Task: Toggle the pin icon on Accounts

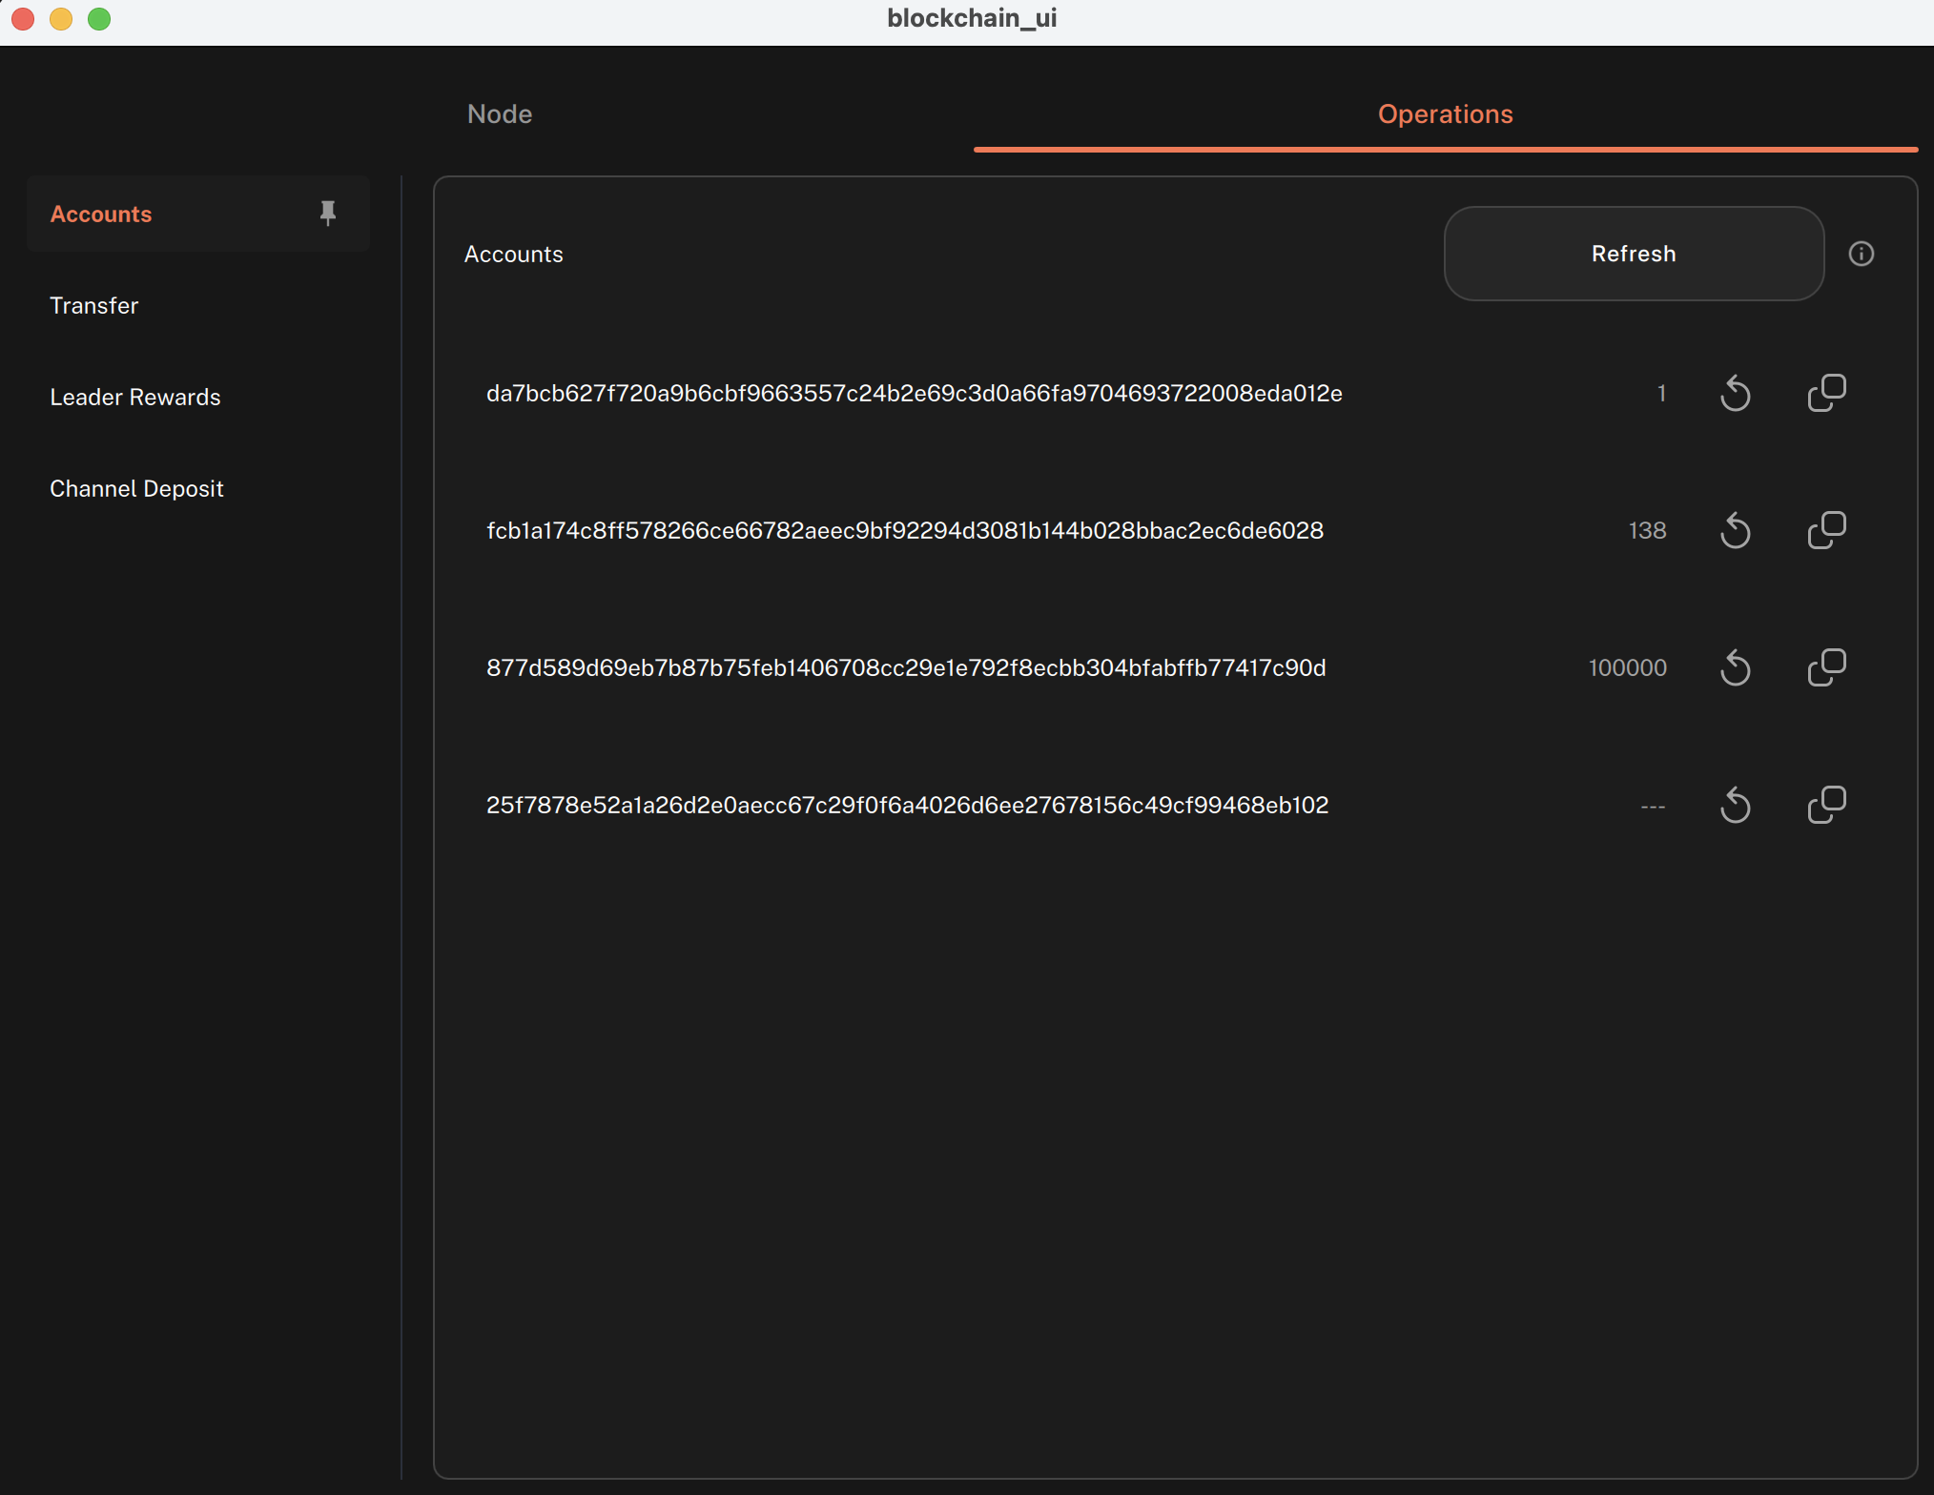Action: tap(328, 214)
